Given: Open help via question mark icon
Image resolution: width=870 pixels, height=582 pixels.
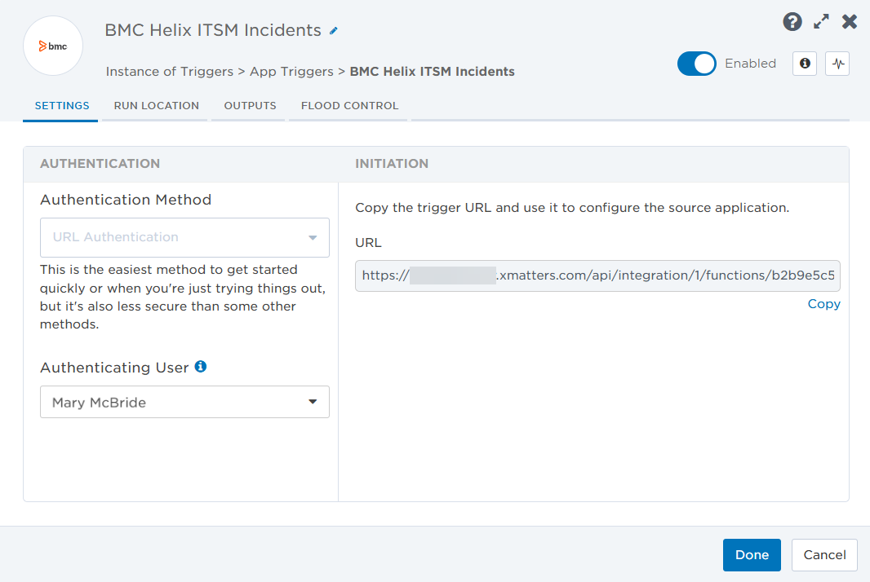Looking at the screenshot, I should click(x=792, y=22).
